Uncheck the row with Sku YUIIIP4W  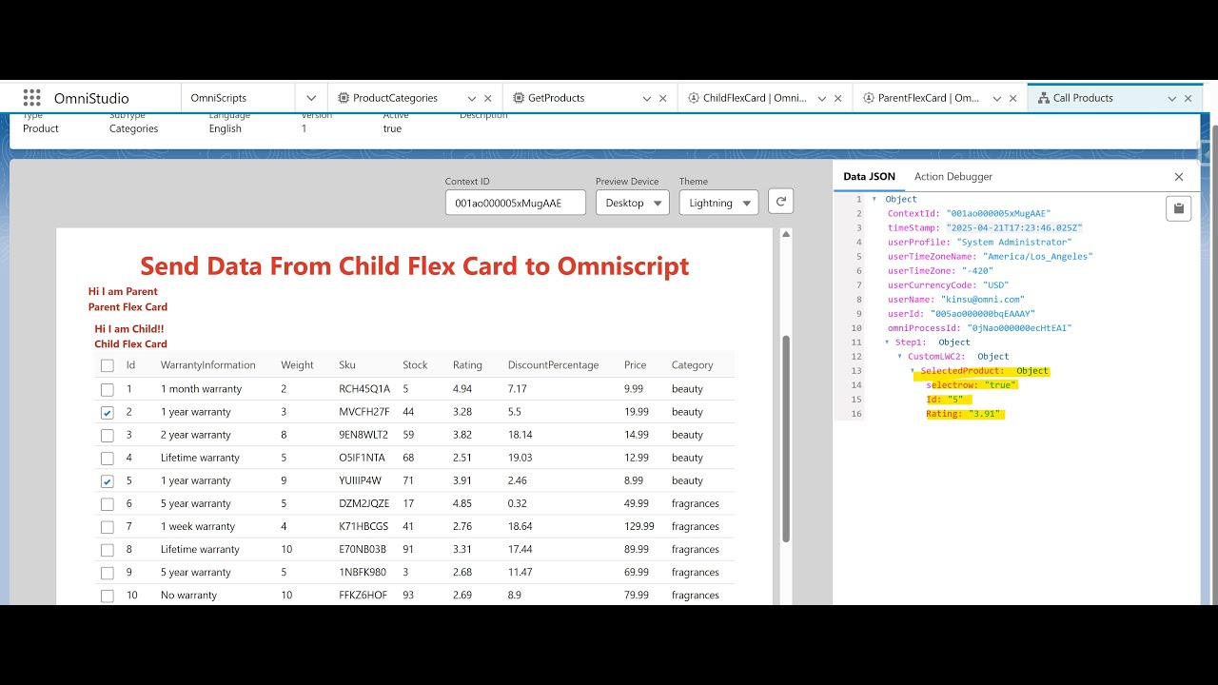coord(108,480)
